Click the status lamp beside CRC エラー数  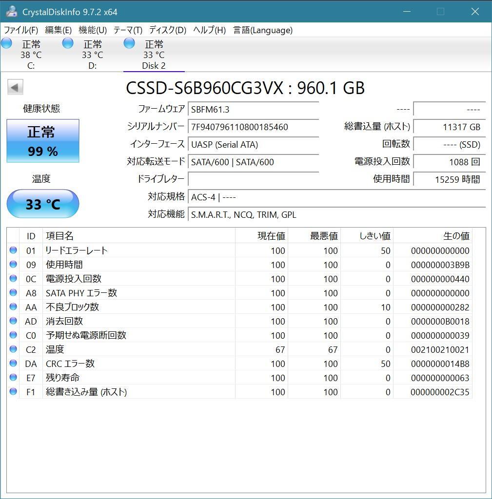coord(13,364)
